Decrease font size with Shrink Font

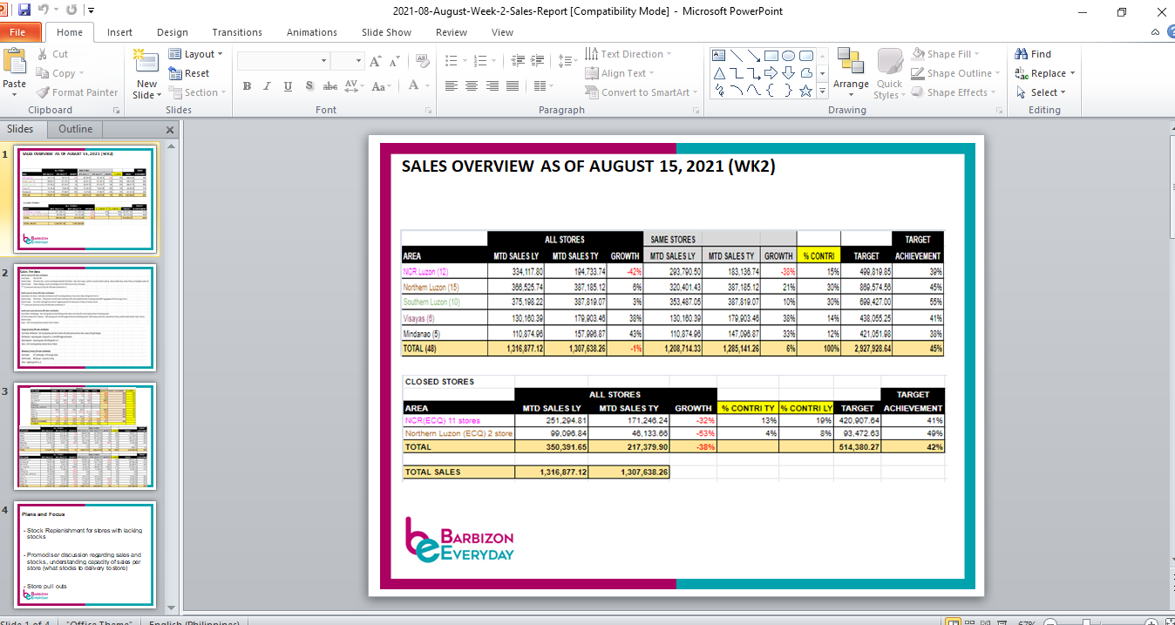397,61
